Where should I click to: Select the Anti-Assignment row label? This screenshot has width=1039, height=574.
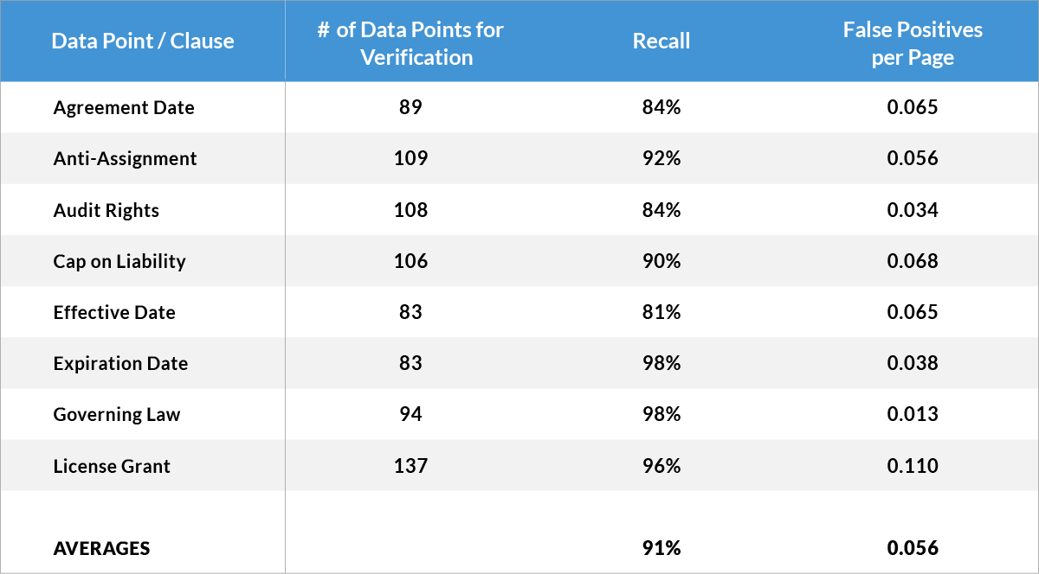point(125,159)
